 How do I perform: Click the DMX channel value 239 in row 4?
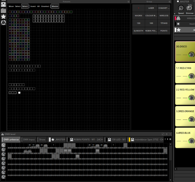[77, 156]
